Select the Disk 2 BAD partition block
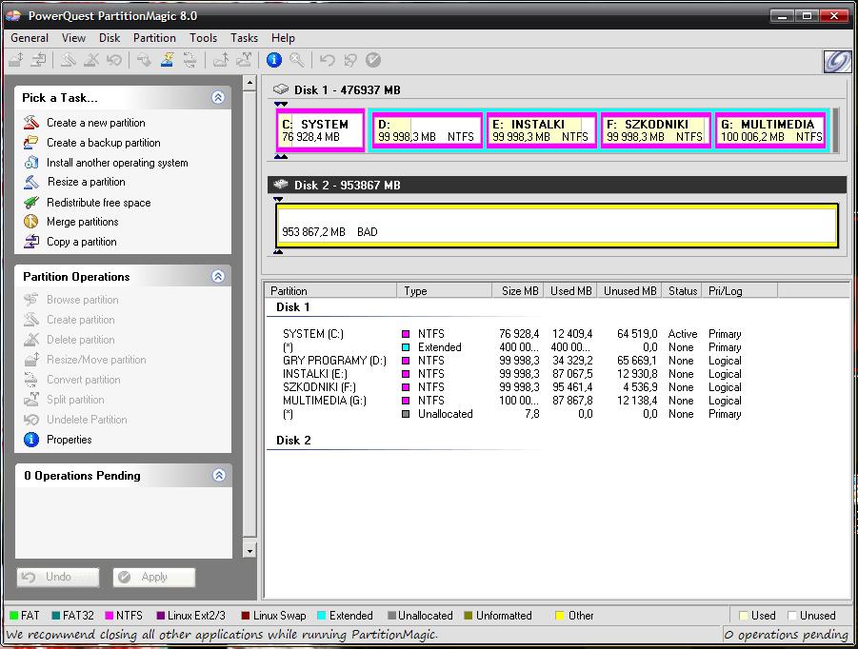The height and width of the screenshot is (649, 858). [x=557, y=226]
